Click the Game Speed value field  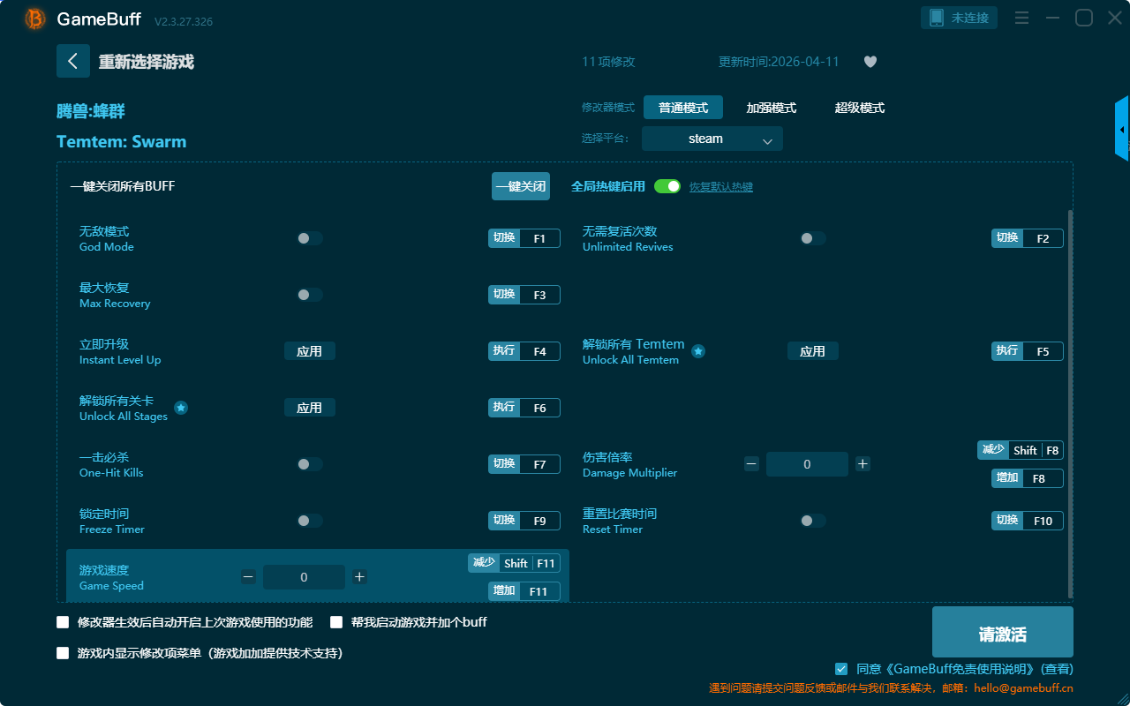304,577
